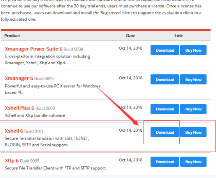
Task: Click the Xshell 6 description text
Action: pos(47,141)
